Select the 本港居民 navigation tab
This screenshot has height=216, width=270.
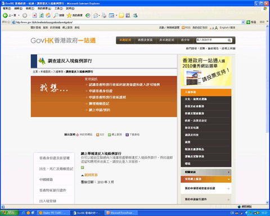tap(125, 40)
